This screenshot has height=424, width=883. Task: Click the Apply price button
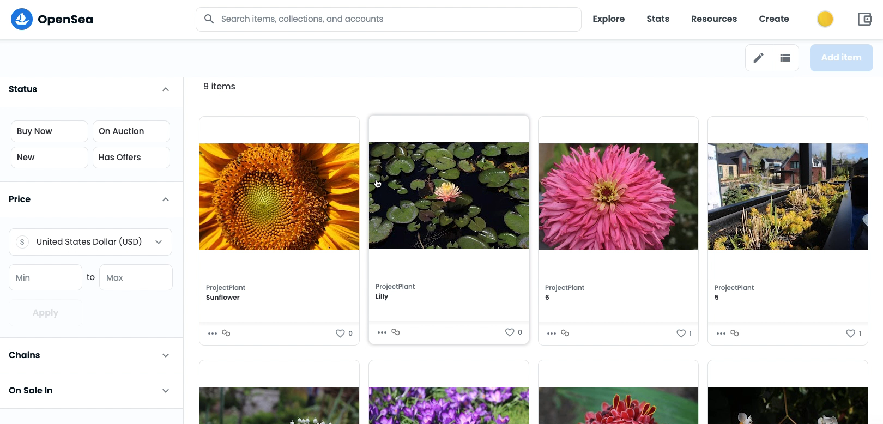pyautogui.click(x=45, y=313)
